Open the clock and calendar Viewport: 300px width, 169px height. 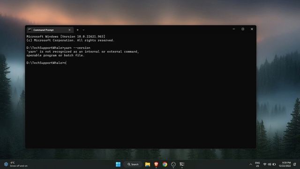pyautogui.click(x=285, y=164)
